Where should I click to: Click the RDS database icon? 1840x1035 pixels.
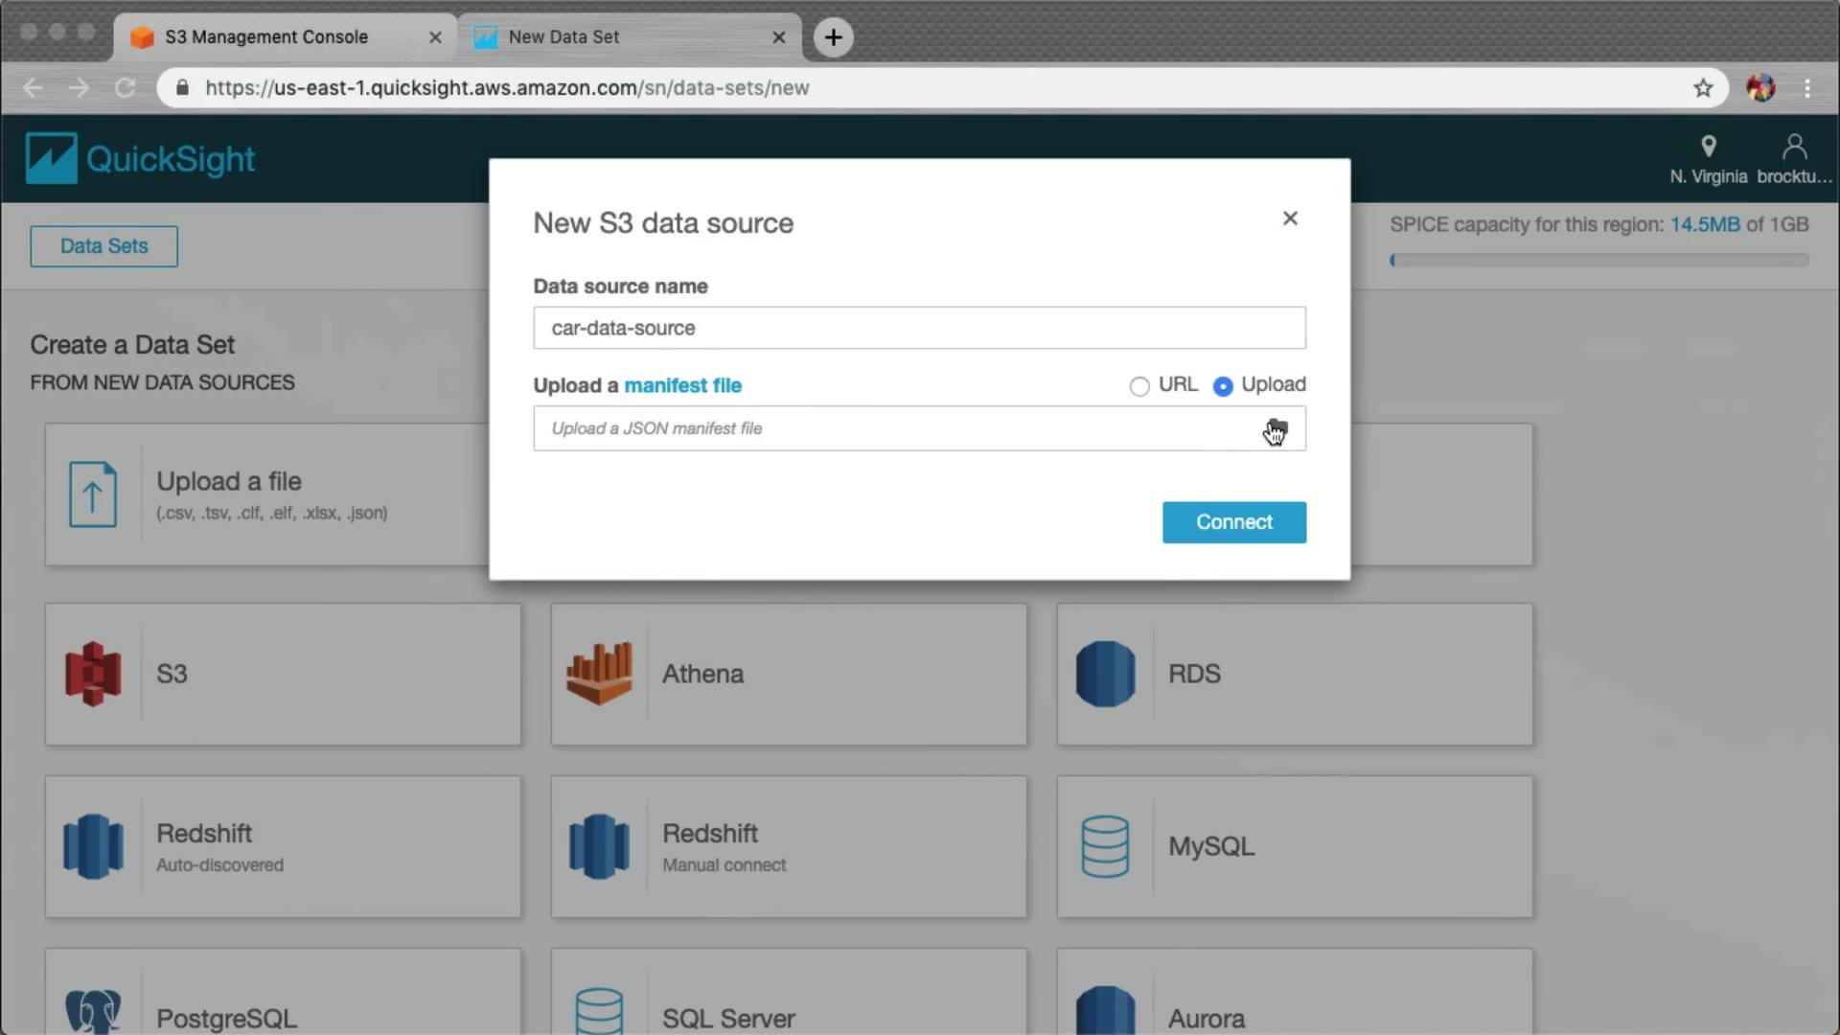tap(1105, 674)
